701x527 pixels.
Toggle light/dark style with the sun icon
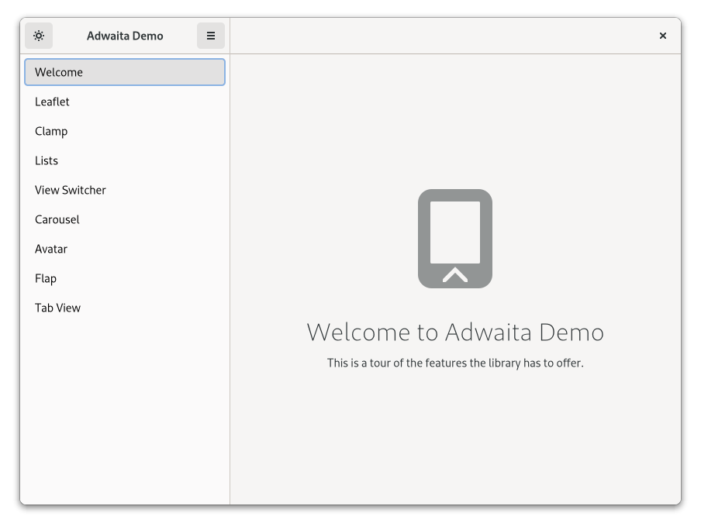pyautogui.click(x=39, y=36)
